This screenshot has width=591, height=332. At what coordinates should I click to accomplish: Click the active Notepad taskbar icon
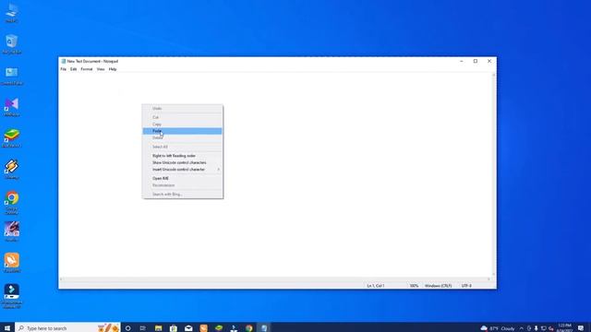point(264,328)
